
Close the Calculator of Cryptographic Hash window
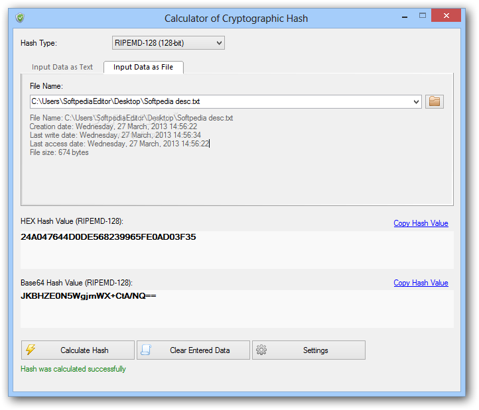point(446,15)
